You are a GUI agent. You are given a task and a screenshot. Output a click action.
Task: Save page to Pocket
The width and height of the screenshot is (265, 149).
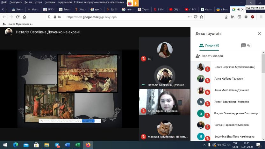(x=196, y=17)
